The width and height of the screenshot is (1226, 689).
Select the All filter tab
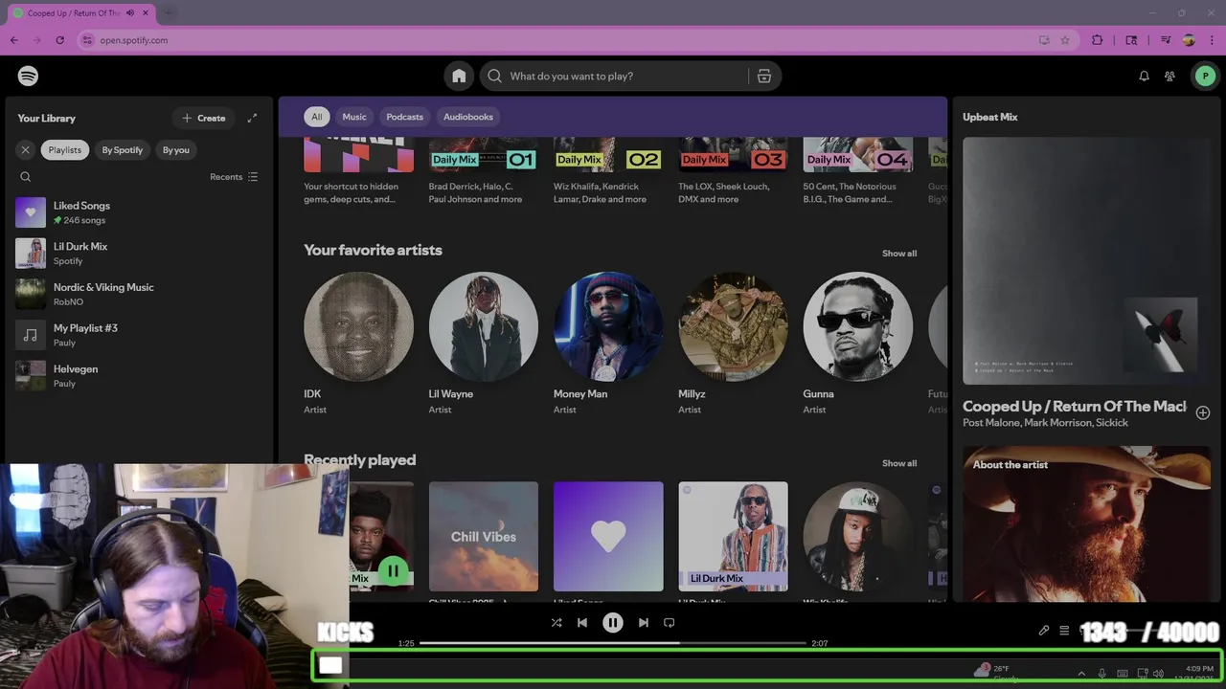pos(317,117)
